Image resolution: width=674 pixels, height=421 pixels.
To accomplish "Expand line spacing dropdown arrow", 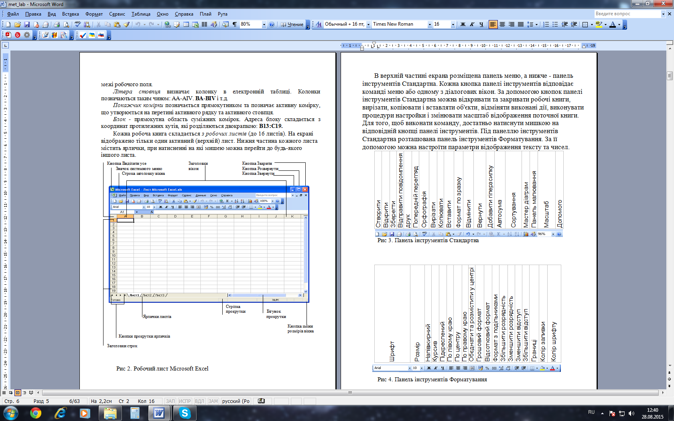I will pyautogui.click(x=536, y=24).
